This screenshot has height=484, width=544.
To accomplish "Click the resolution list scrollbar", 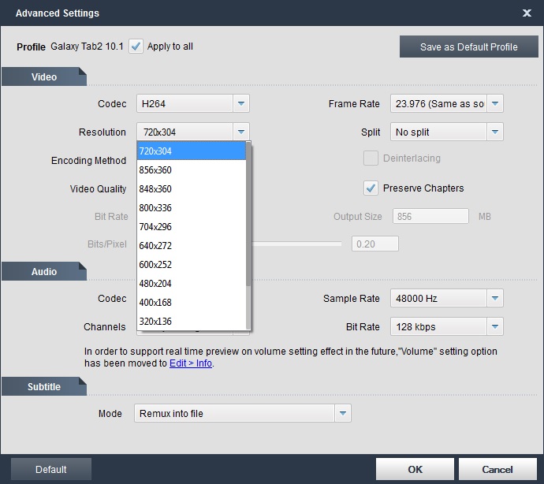I will pos(249,213).
